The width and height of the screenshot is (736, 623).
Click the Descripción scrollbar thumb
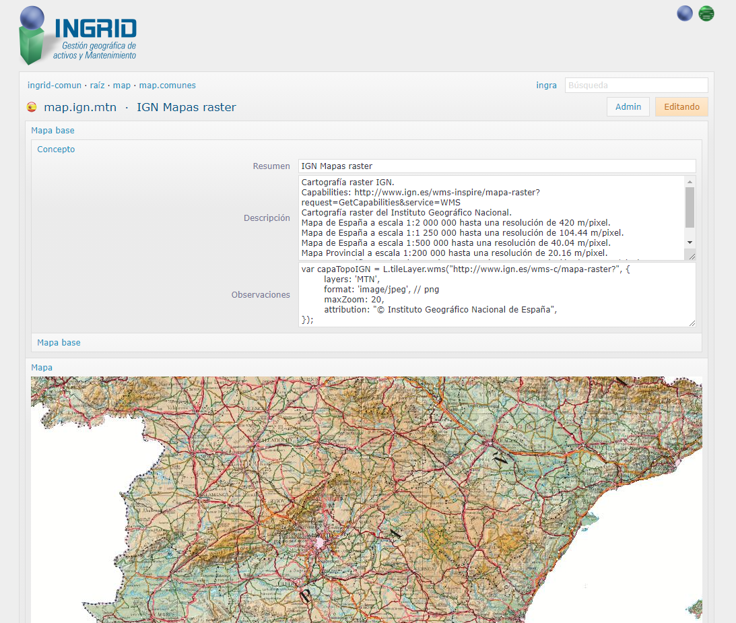click(690, 207)
